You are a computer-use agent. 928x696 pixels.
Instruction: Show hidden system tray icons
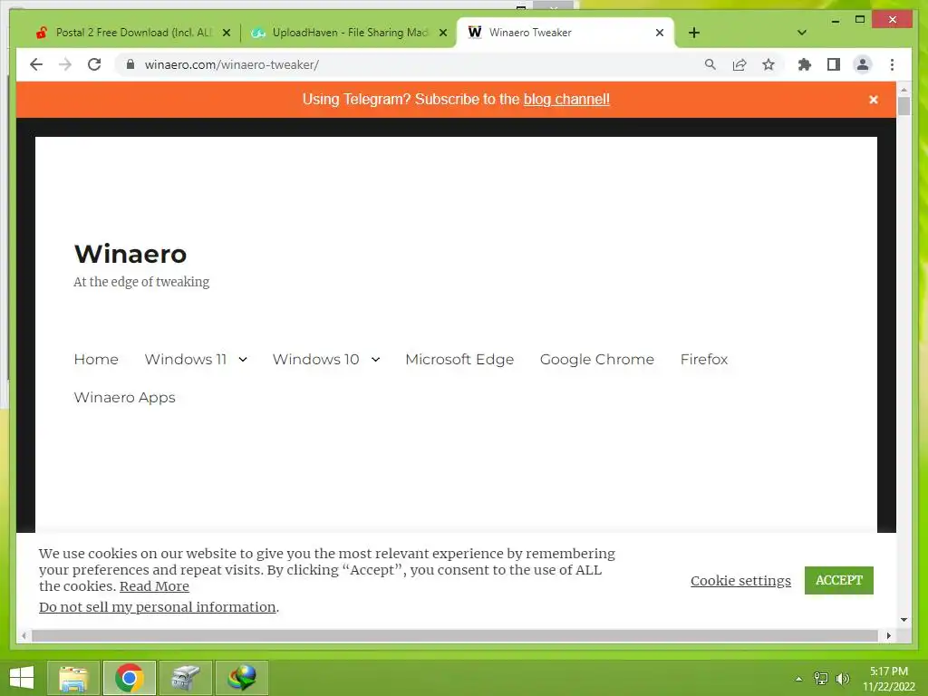click(x=798, y=678)
